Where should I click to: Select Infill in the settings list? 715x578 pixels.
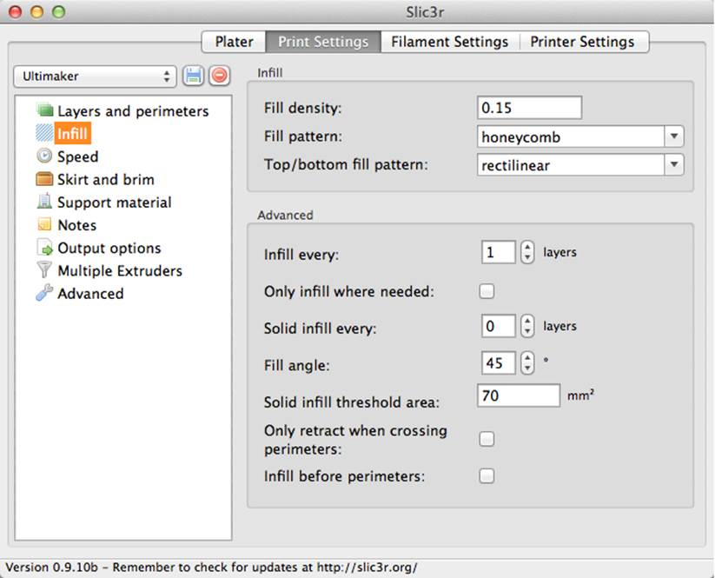[x=72, y=134]
